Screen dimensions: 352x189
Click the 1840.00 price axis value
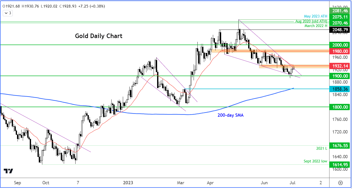click(x=340, y=95)
